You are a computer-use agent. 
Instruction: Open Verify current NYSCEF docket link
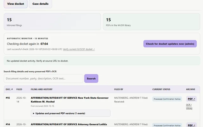coord(79,49)
